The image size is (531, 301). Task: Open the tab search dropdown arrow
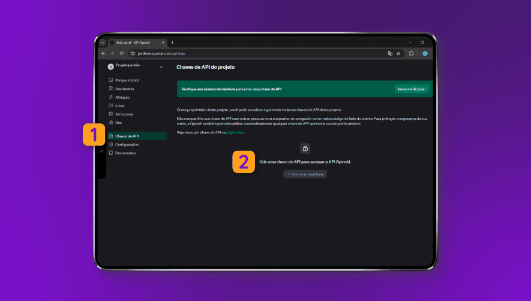[103, 42]
